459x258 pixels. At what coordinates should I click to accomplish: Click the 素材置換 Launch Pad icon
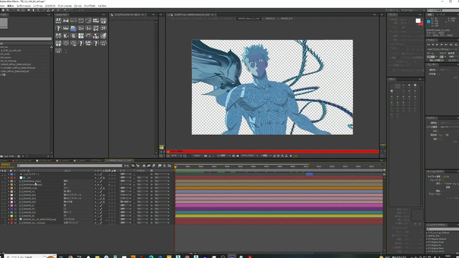[81, 36]
